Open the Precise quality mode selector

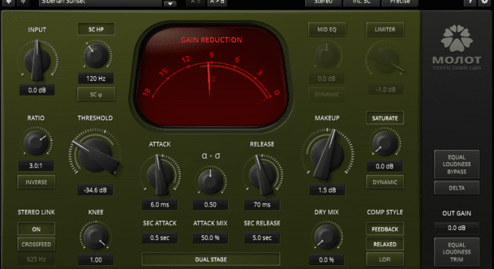click(400, 3)
